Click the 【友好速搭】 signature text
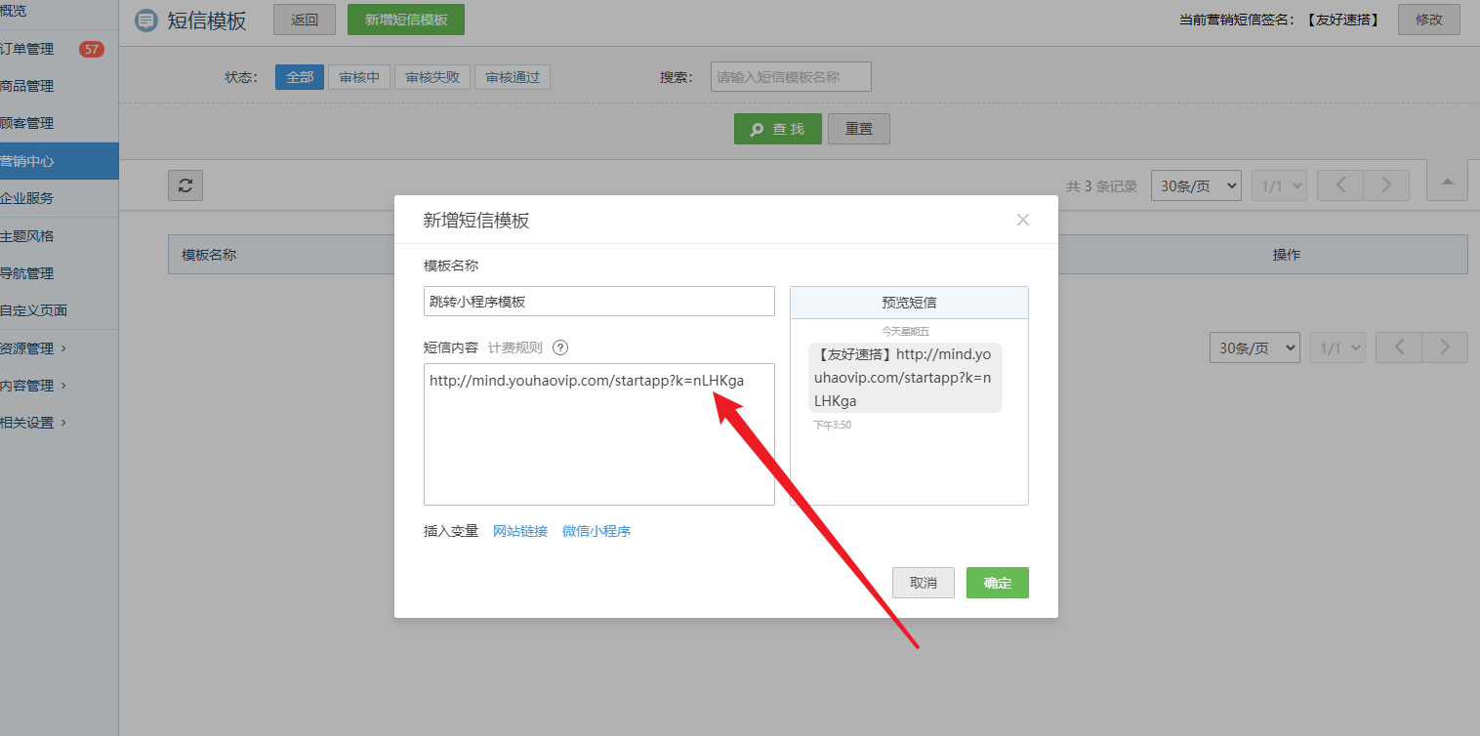1480x736 pixels. coord(1344,20)
